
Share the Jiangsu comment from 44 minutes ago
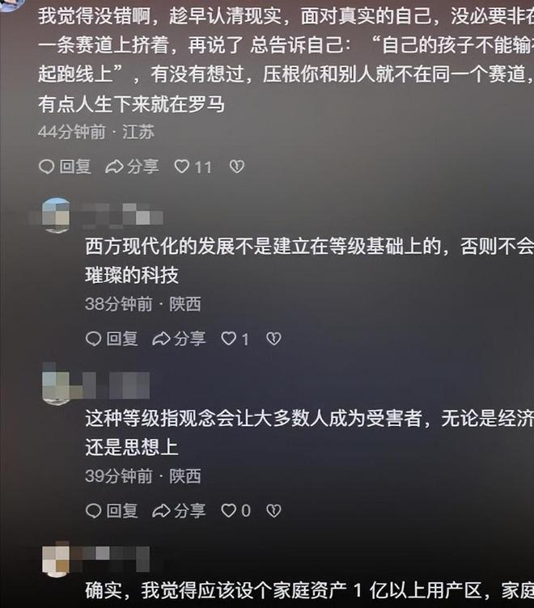click(132, 167)
